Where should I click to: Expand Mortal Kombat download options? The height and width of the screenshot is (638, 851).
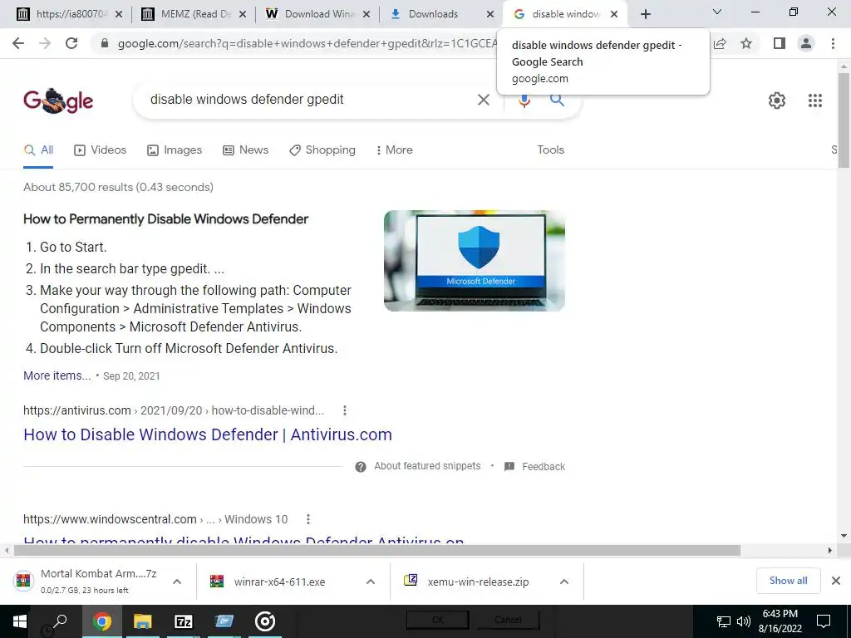tap(177, 582)
